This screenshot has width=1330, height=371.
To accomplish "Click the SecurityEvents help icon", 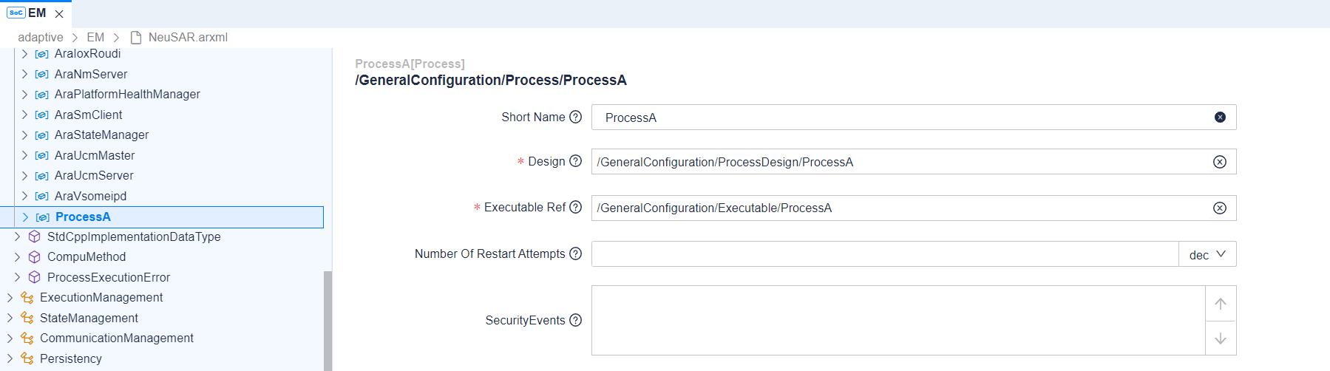I will [x=576, y=320].
